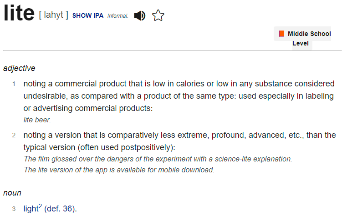Click the Informal usage label
The height and width of the screenshot is (216, 342).
click(x=117, y=16)
